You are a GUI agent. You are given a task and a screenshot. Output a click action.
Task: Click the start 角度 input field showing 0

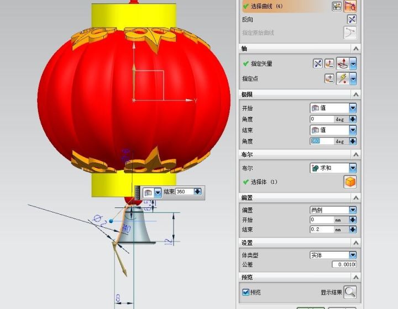click(322, 119)
